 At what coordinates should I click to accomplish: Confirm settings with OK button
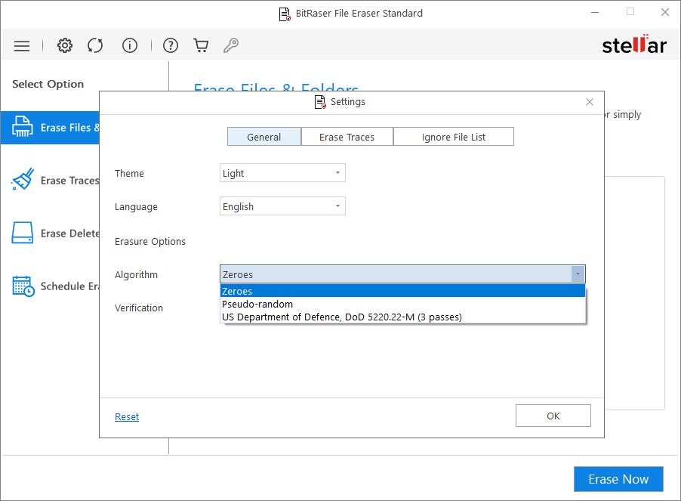tap(553, 416)
